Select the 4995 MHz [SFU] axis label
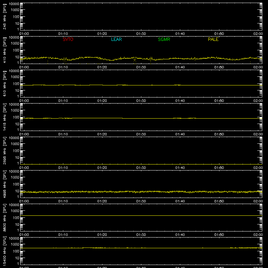The width and height of the screenshot is (268, 268). (4, 184)
